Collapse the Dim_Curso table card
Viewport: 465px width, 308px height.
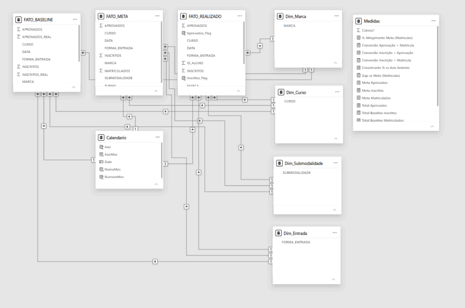[336, 139]
